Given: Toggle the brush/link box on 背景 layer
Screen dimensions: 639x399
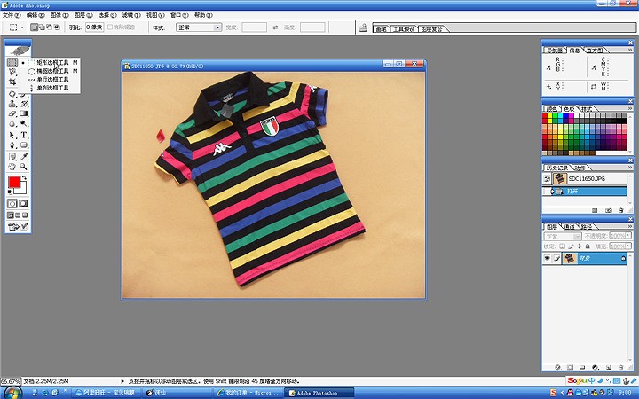Looking at the screenshot, I should [557, 258].
